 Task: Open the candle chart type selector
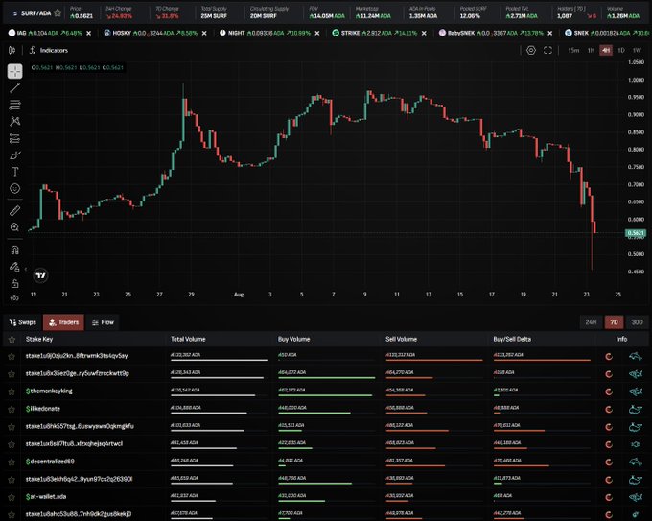[x=12, y=50]
